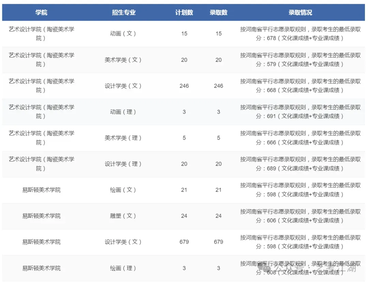
Task: Click the admission note with score 689
Action: (x=300, y=164)
